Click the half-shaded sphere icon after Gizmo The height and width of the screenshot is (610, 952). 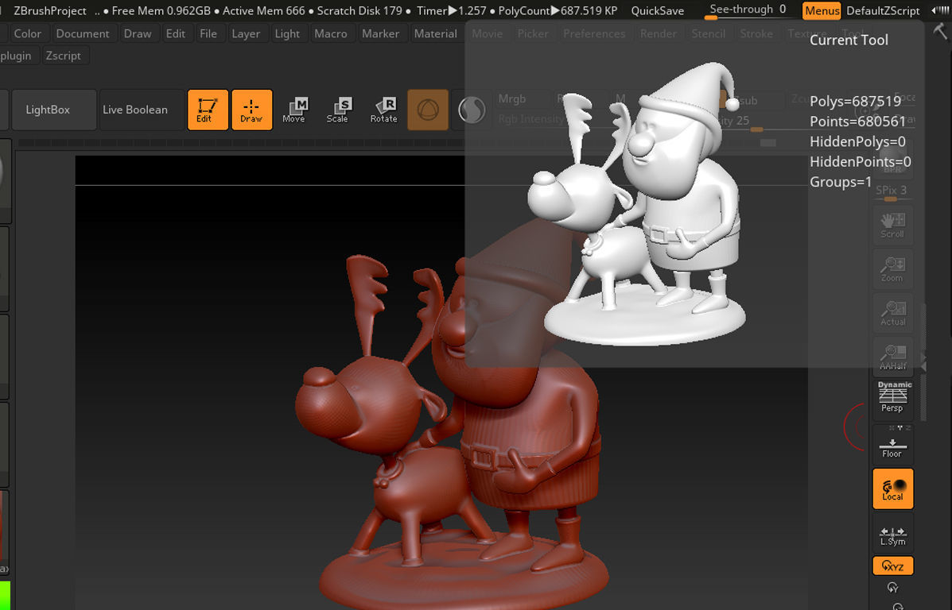471,110
